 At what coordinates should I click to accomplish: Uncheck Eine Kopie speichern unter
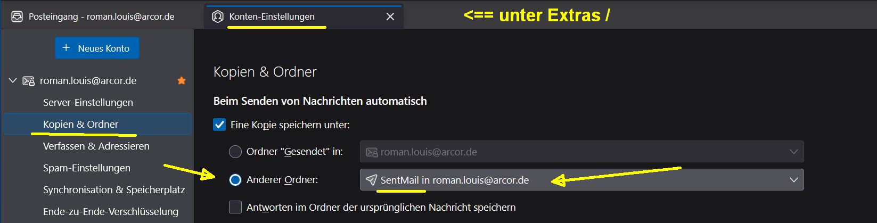tap(219, 125)
